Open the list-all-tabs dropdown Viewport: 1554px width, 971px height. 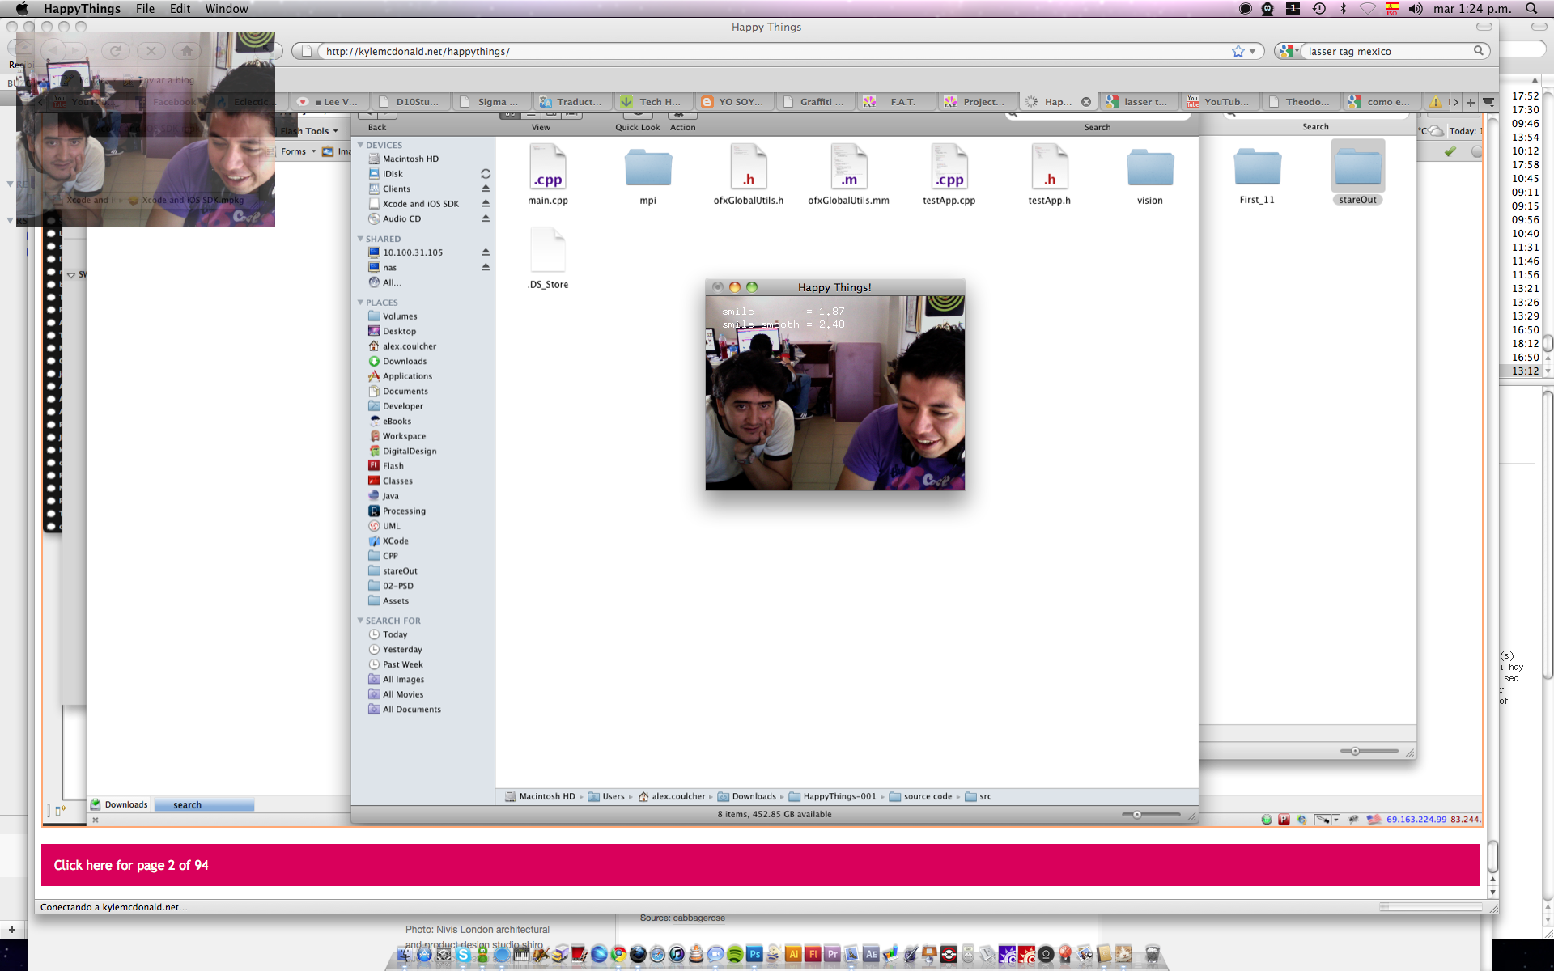pyautogui.click(x=1488, y=102)
